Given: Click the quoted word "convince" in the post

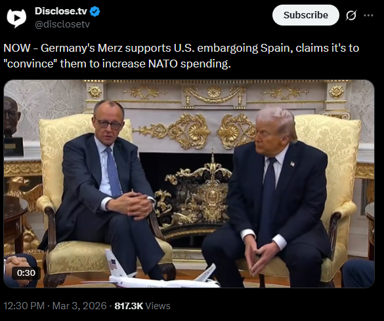Looking at the screenshot, I should pyautogui.click(x=30, y=64).
